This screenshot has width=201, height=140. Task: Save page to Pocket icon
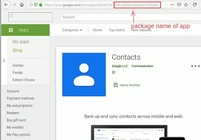tap(179, 5)
